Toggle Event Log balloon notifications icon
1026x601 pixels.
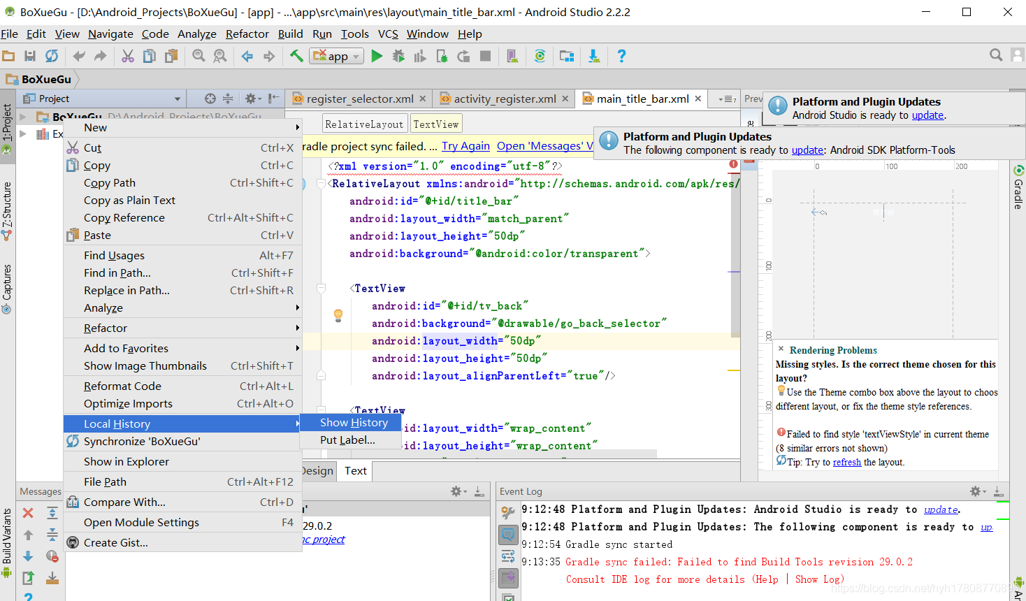coord(508,535)
